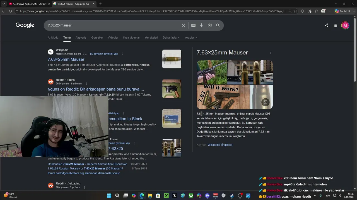Screen dimensions: 357x200
Task: Zoom the page using the address bar magnifier
Action: [290, 11]
